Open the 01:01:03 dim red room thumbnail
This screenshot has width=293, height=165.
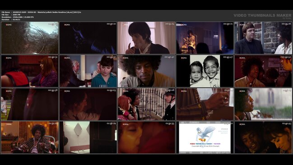[x=88, y=104]
